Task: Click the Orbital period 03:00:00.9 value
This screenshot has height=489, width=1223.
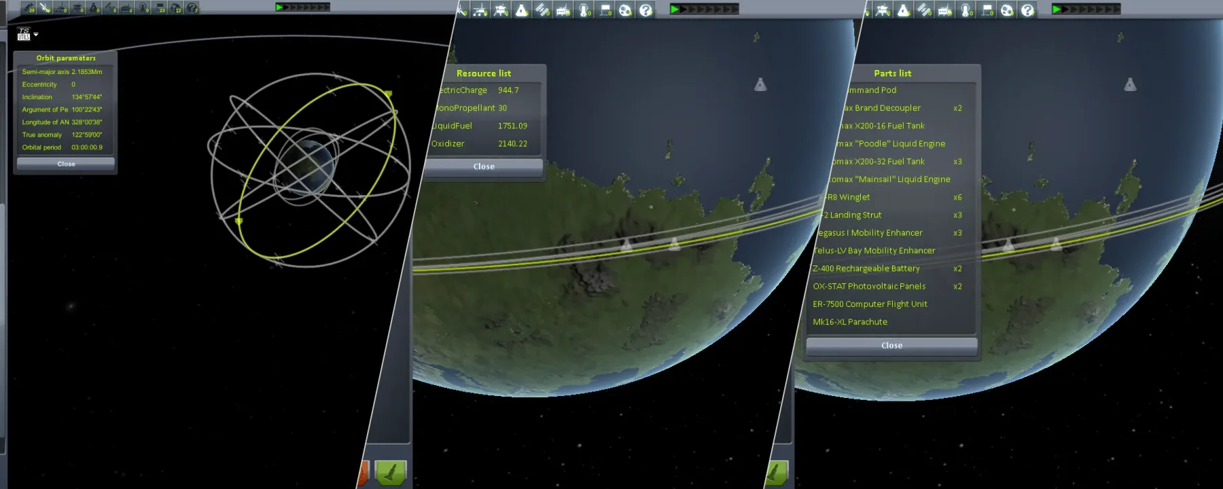Action: point(87,147)
